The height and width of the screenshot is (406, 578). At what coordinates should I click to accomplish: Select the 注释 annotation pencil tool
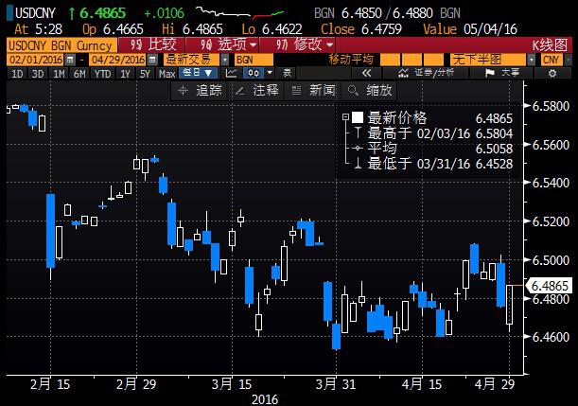pos(257,90)
